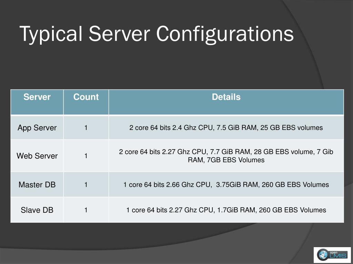Select the 'Master DB' cell

[37, 185]
